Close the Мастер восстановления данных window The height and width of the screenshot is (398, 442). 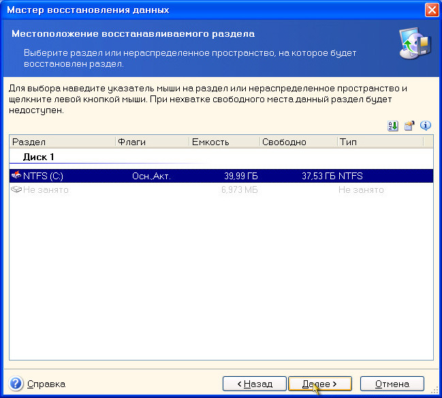coord(432,10)
